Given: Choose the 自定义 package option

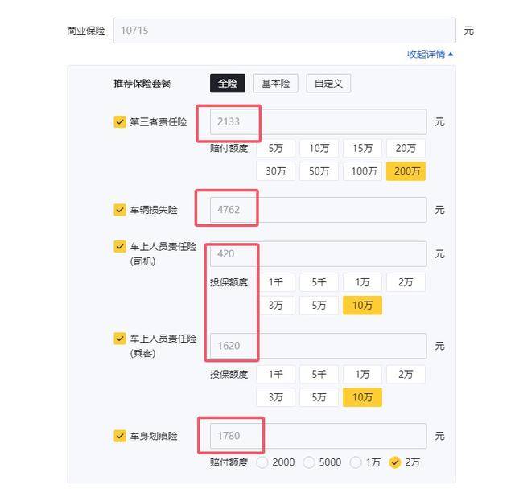Looking at the screenshot, I should (328, 84).
